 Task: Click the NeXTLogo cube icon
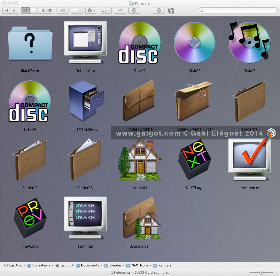pyautogui.click(x=194, y=160)
